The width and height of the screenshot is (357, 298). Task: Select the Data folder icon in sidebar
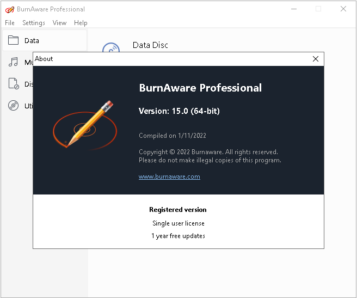[13, 40]
